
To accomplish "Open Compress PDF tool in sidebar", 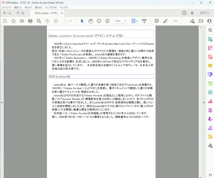I will [x=210, y=93].
